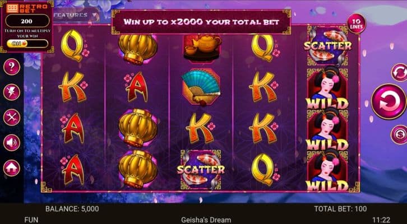Click the Retro Bet logo
The image size is (407, 224).
[27, 8]
